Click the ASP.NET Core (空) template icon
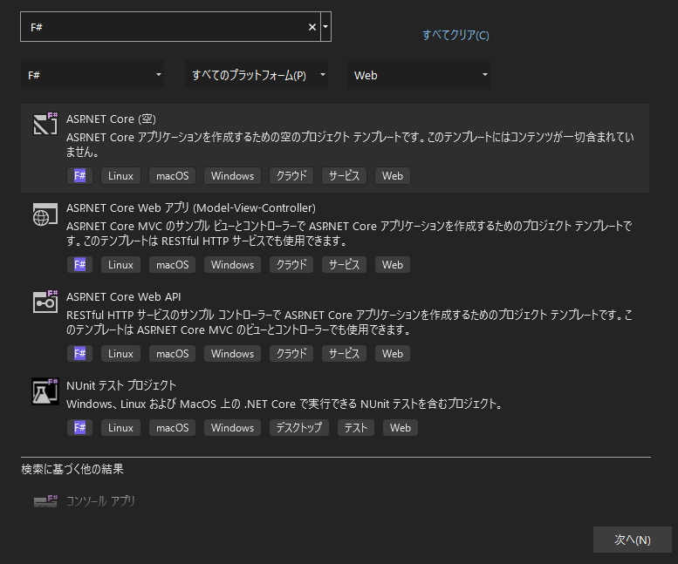Image resolution: width=678 pixels, height=564 pixels. [45, 124]
